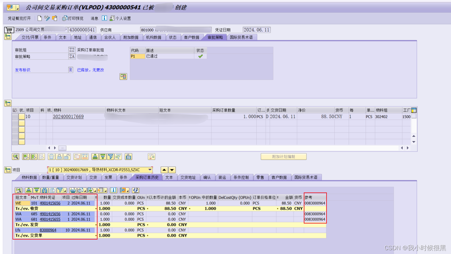Switch to 附加数据 header tab
Image resolution: width=451 pixels, height=254 pixels.
tap(131, 38)
